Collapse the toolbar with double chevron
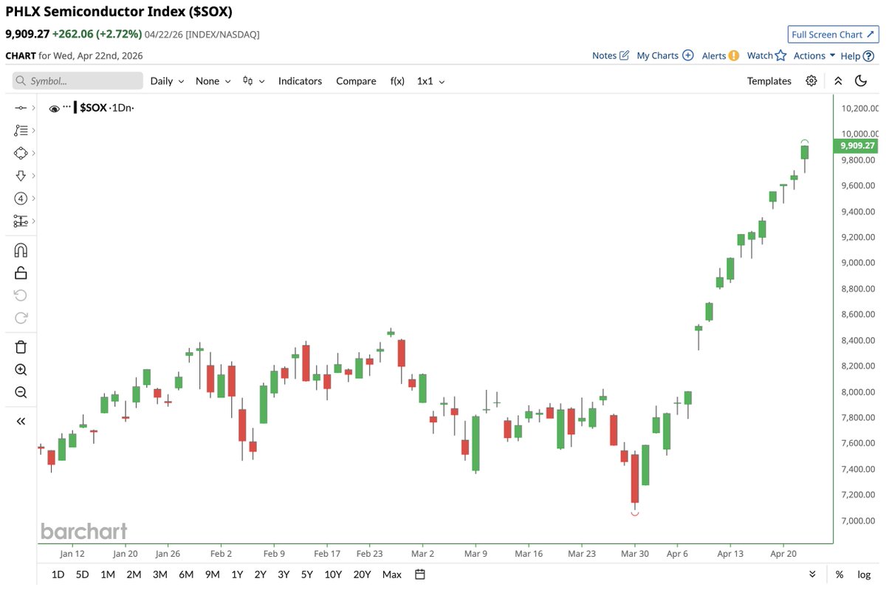The height and width of the screenshot is (590, 886). click(838, 81)
